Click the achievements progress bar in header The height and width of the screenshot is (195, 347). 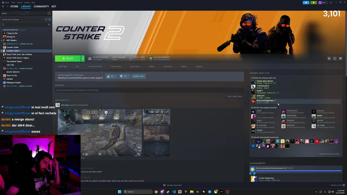coord(163,60)
